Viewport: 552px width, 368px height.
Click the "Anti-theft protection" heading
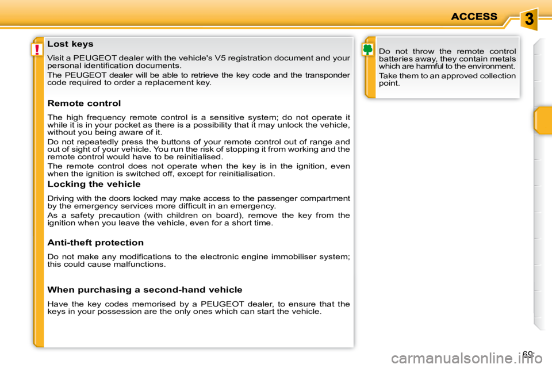pyautogui.click(x=96, y=243)
